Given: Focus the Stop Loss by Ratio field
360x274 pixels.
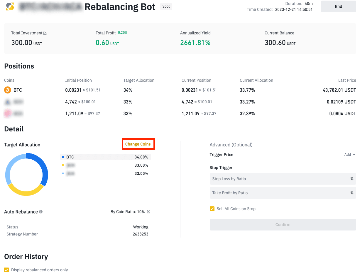Looking at the screenshot, I should [x=283, y=179].
